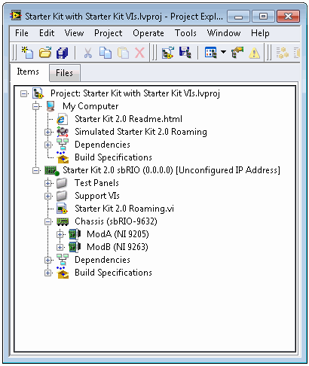The height and width of the screenshot is (366, 309).
Task: Expand Dependencies under sbRIO target
Action: pos(48,260)
